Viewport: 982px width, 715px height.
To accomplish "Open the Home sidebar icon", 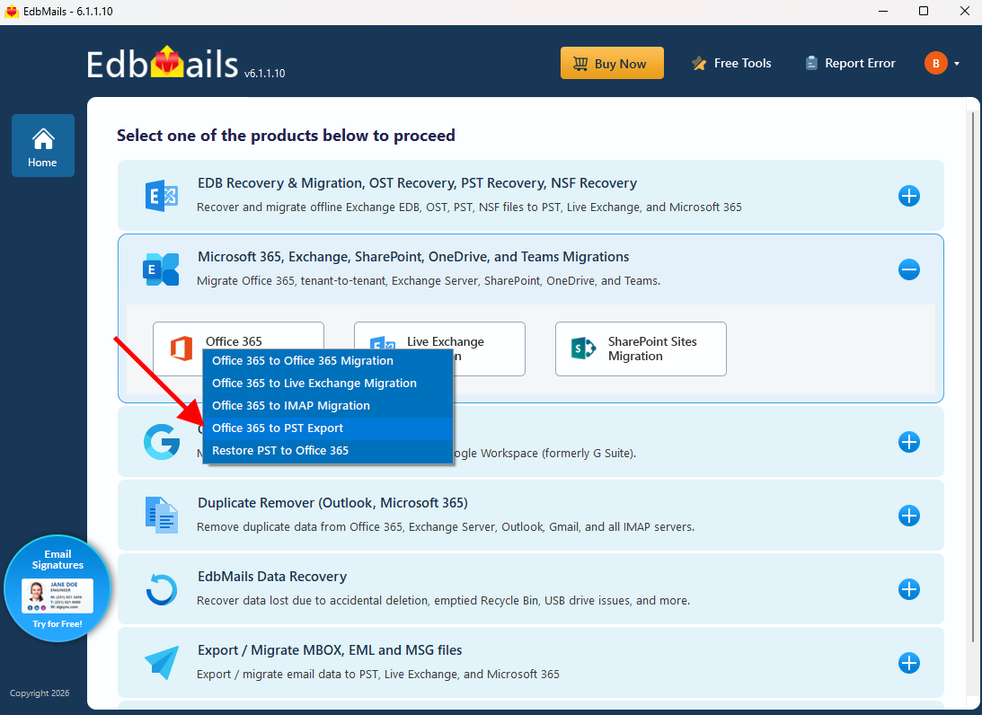I will pyautogui.click(x=42, y=146).
